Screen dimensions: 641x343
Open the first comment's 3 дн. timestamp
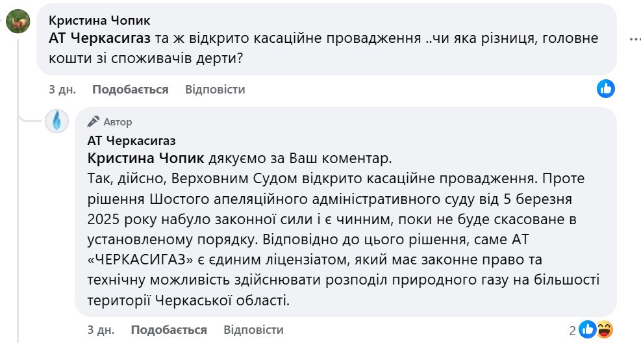click(62, 90)
